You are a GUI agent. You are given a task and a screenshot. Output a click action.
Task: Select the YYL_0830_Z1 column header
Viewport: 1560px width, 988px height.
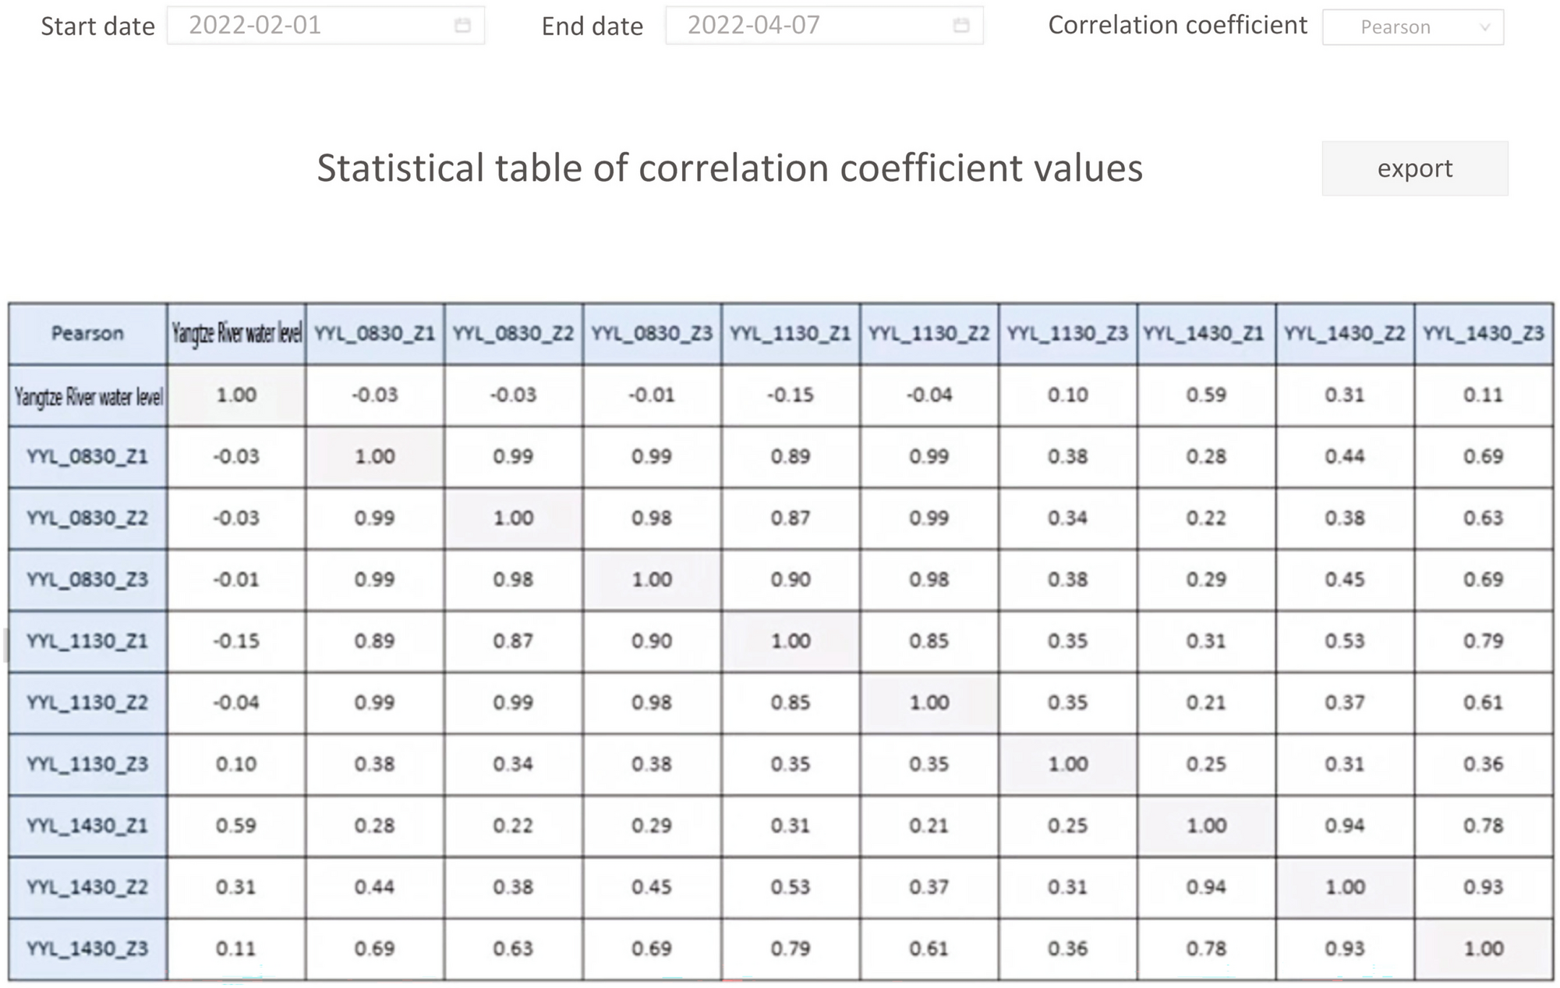(375, 334)
